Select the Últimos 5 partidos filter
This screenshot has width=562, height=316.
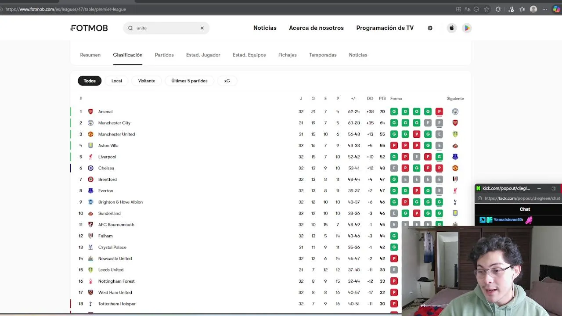[189, 81]
